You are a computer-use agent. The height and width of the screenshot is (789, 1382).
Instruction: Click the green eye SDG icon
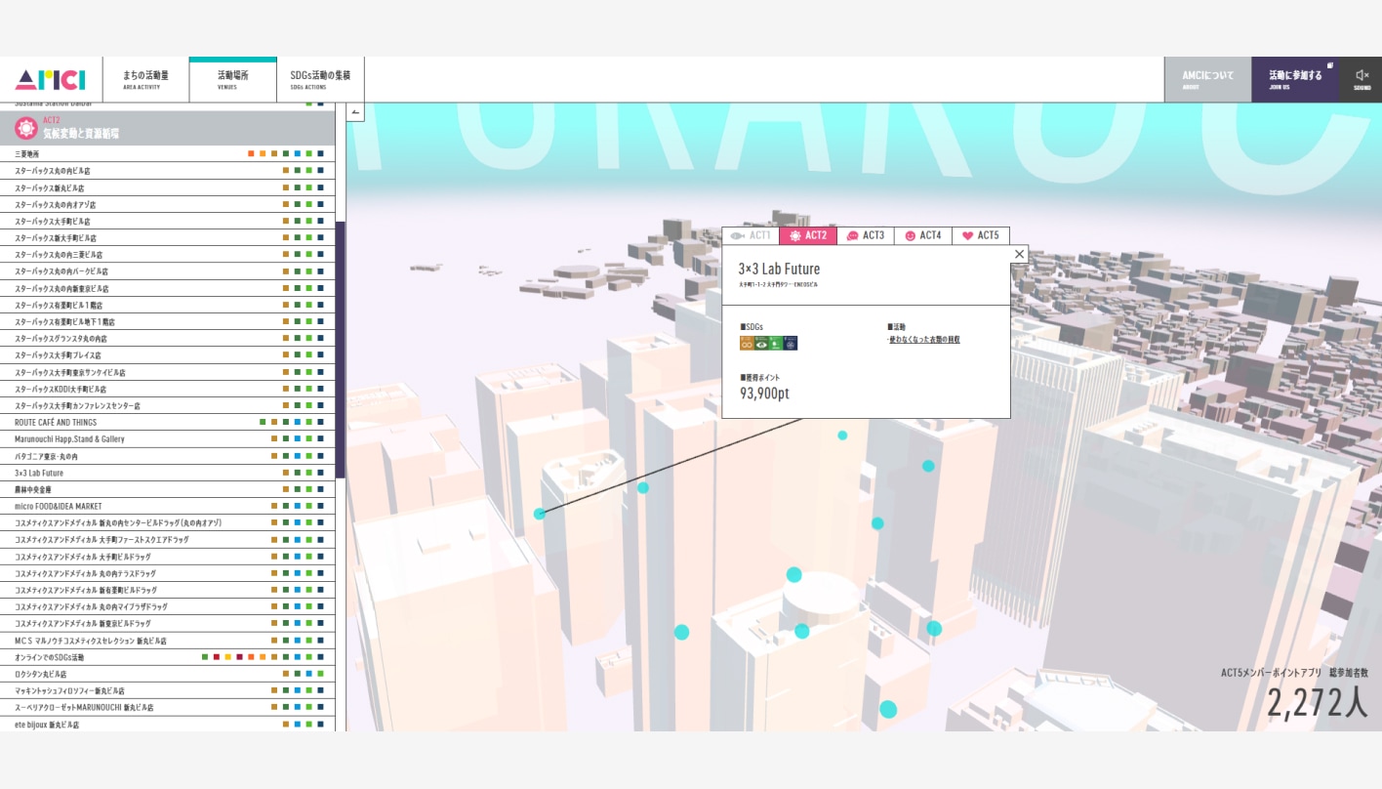pos(761,343)
